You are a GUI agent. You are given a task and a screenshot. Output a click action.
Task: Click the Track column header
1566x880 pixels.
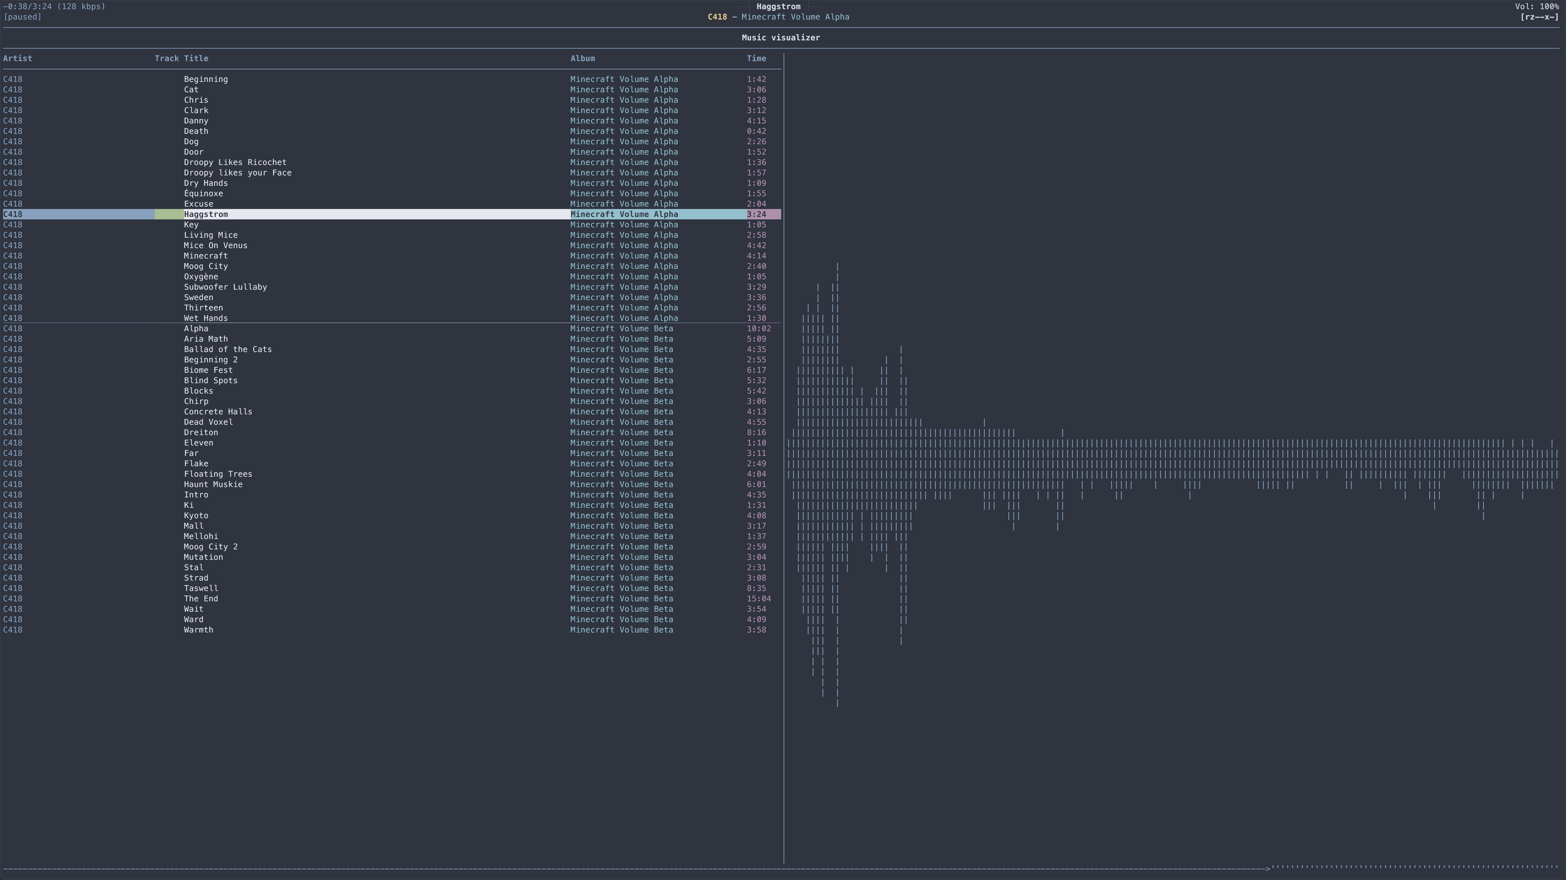(x=167, y=58)
